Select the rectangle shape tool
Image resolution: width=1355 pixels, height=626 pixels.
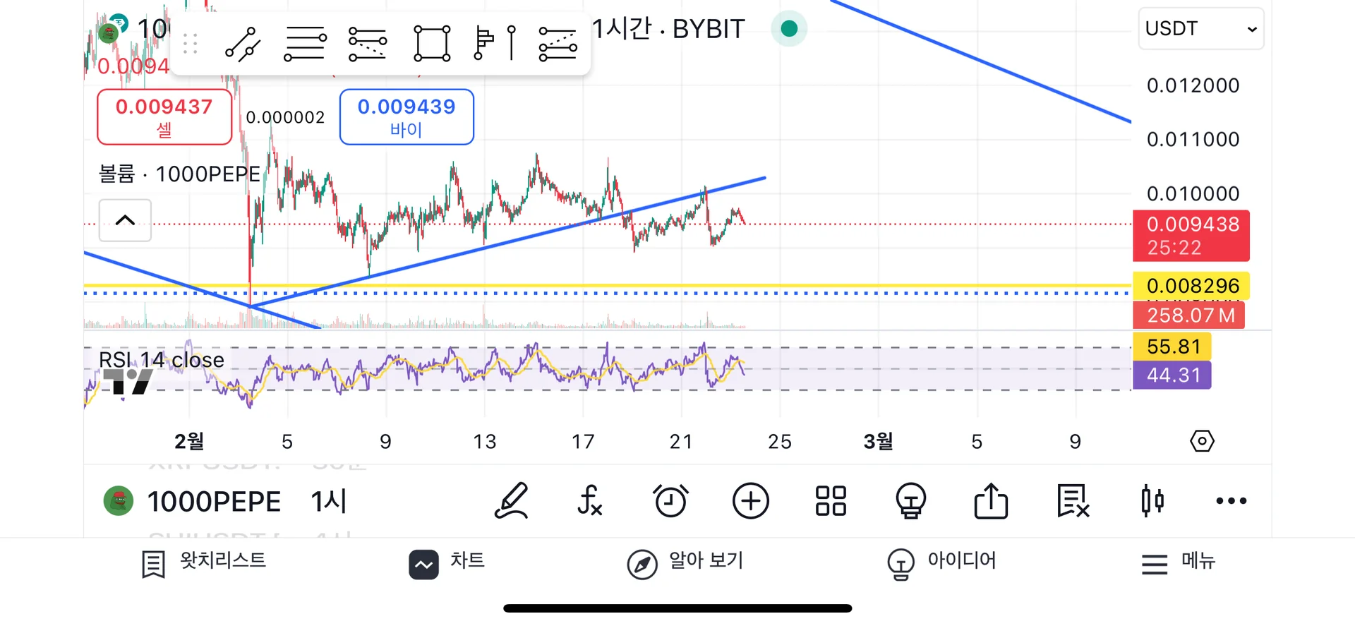pos(432,44)
